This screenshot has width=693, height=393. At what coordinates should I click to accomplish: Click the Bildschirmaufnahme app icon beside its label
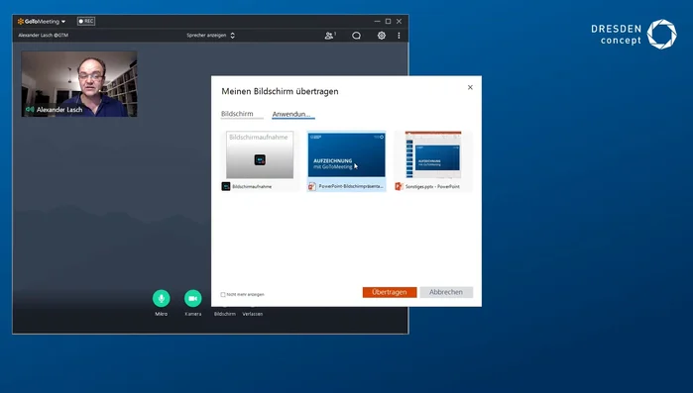click(226, 186)
